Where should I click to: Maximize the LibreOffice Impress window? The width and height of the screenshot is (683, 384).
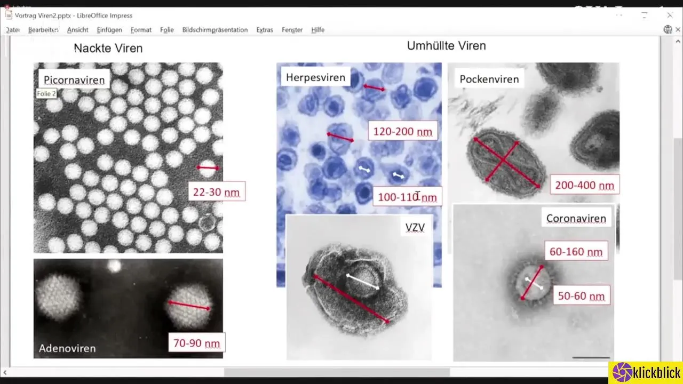pyautogui.click(x=645, y=15)
